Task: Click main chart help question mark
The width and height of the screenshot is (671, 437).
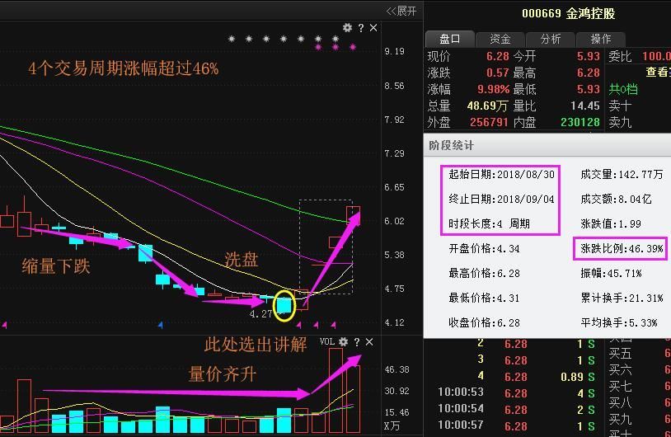Action: 361,28
